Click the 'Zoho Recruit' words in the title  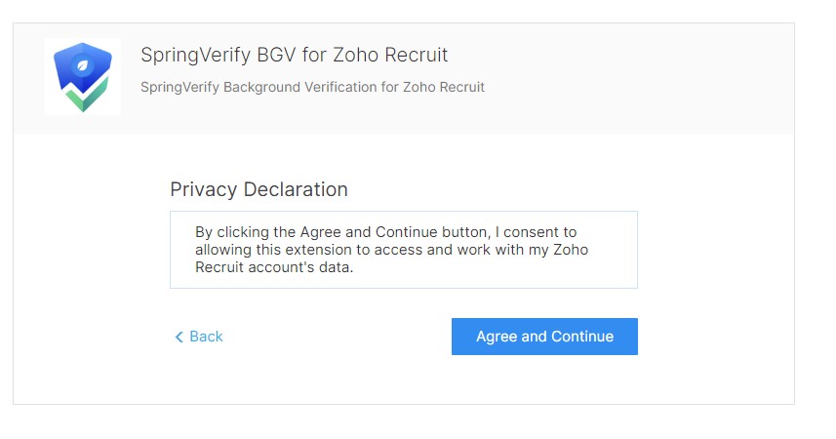[391, 55]
